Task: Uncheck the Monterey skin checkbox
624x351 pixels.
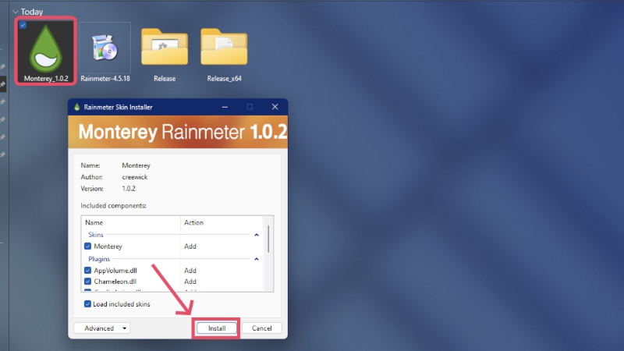Action: (87, 246)
